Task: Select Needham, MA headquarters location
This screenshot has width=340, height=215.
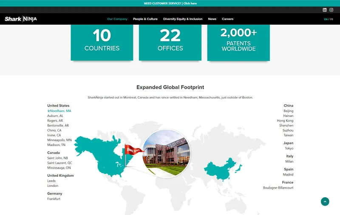Action: click(59, 111)
